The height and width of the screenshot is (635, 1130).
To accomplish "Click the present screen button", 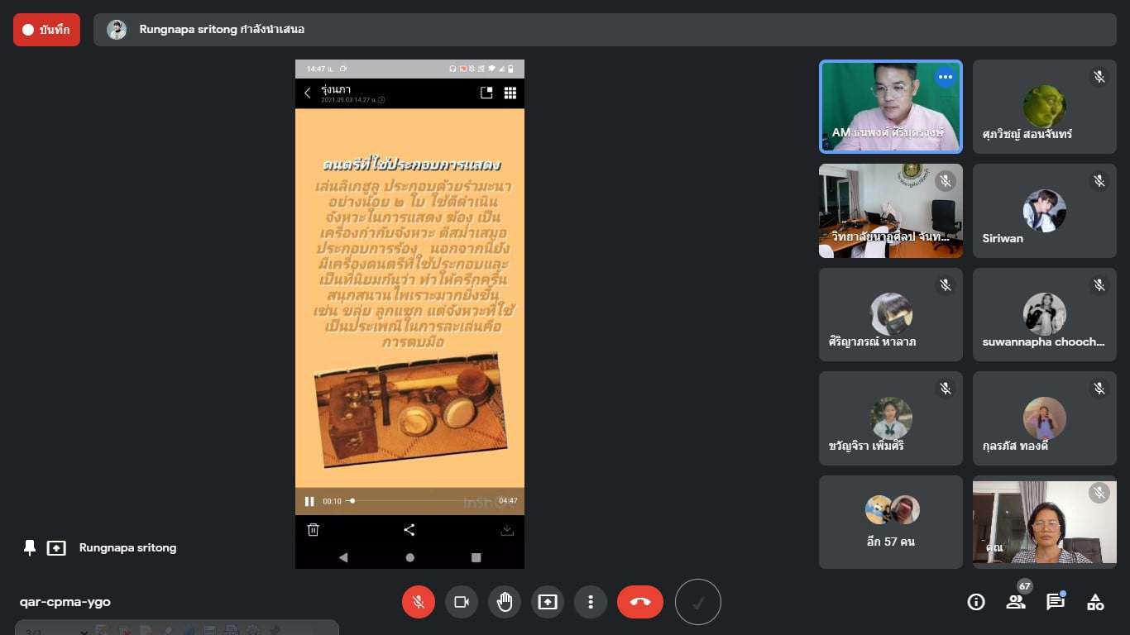I will tap(548, 602).
